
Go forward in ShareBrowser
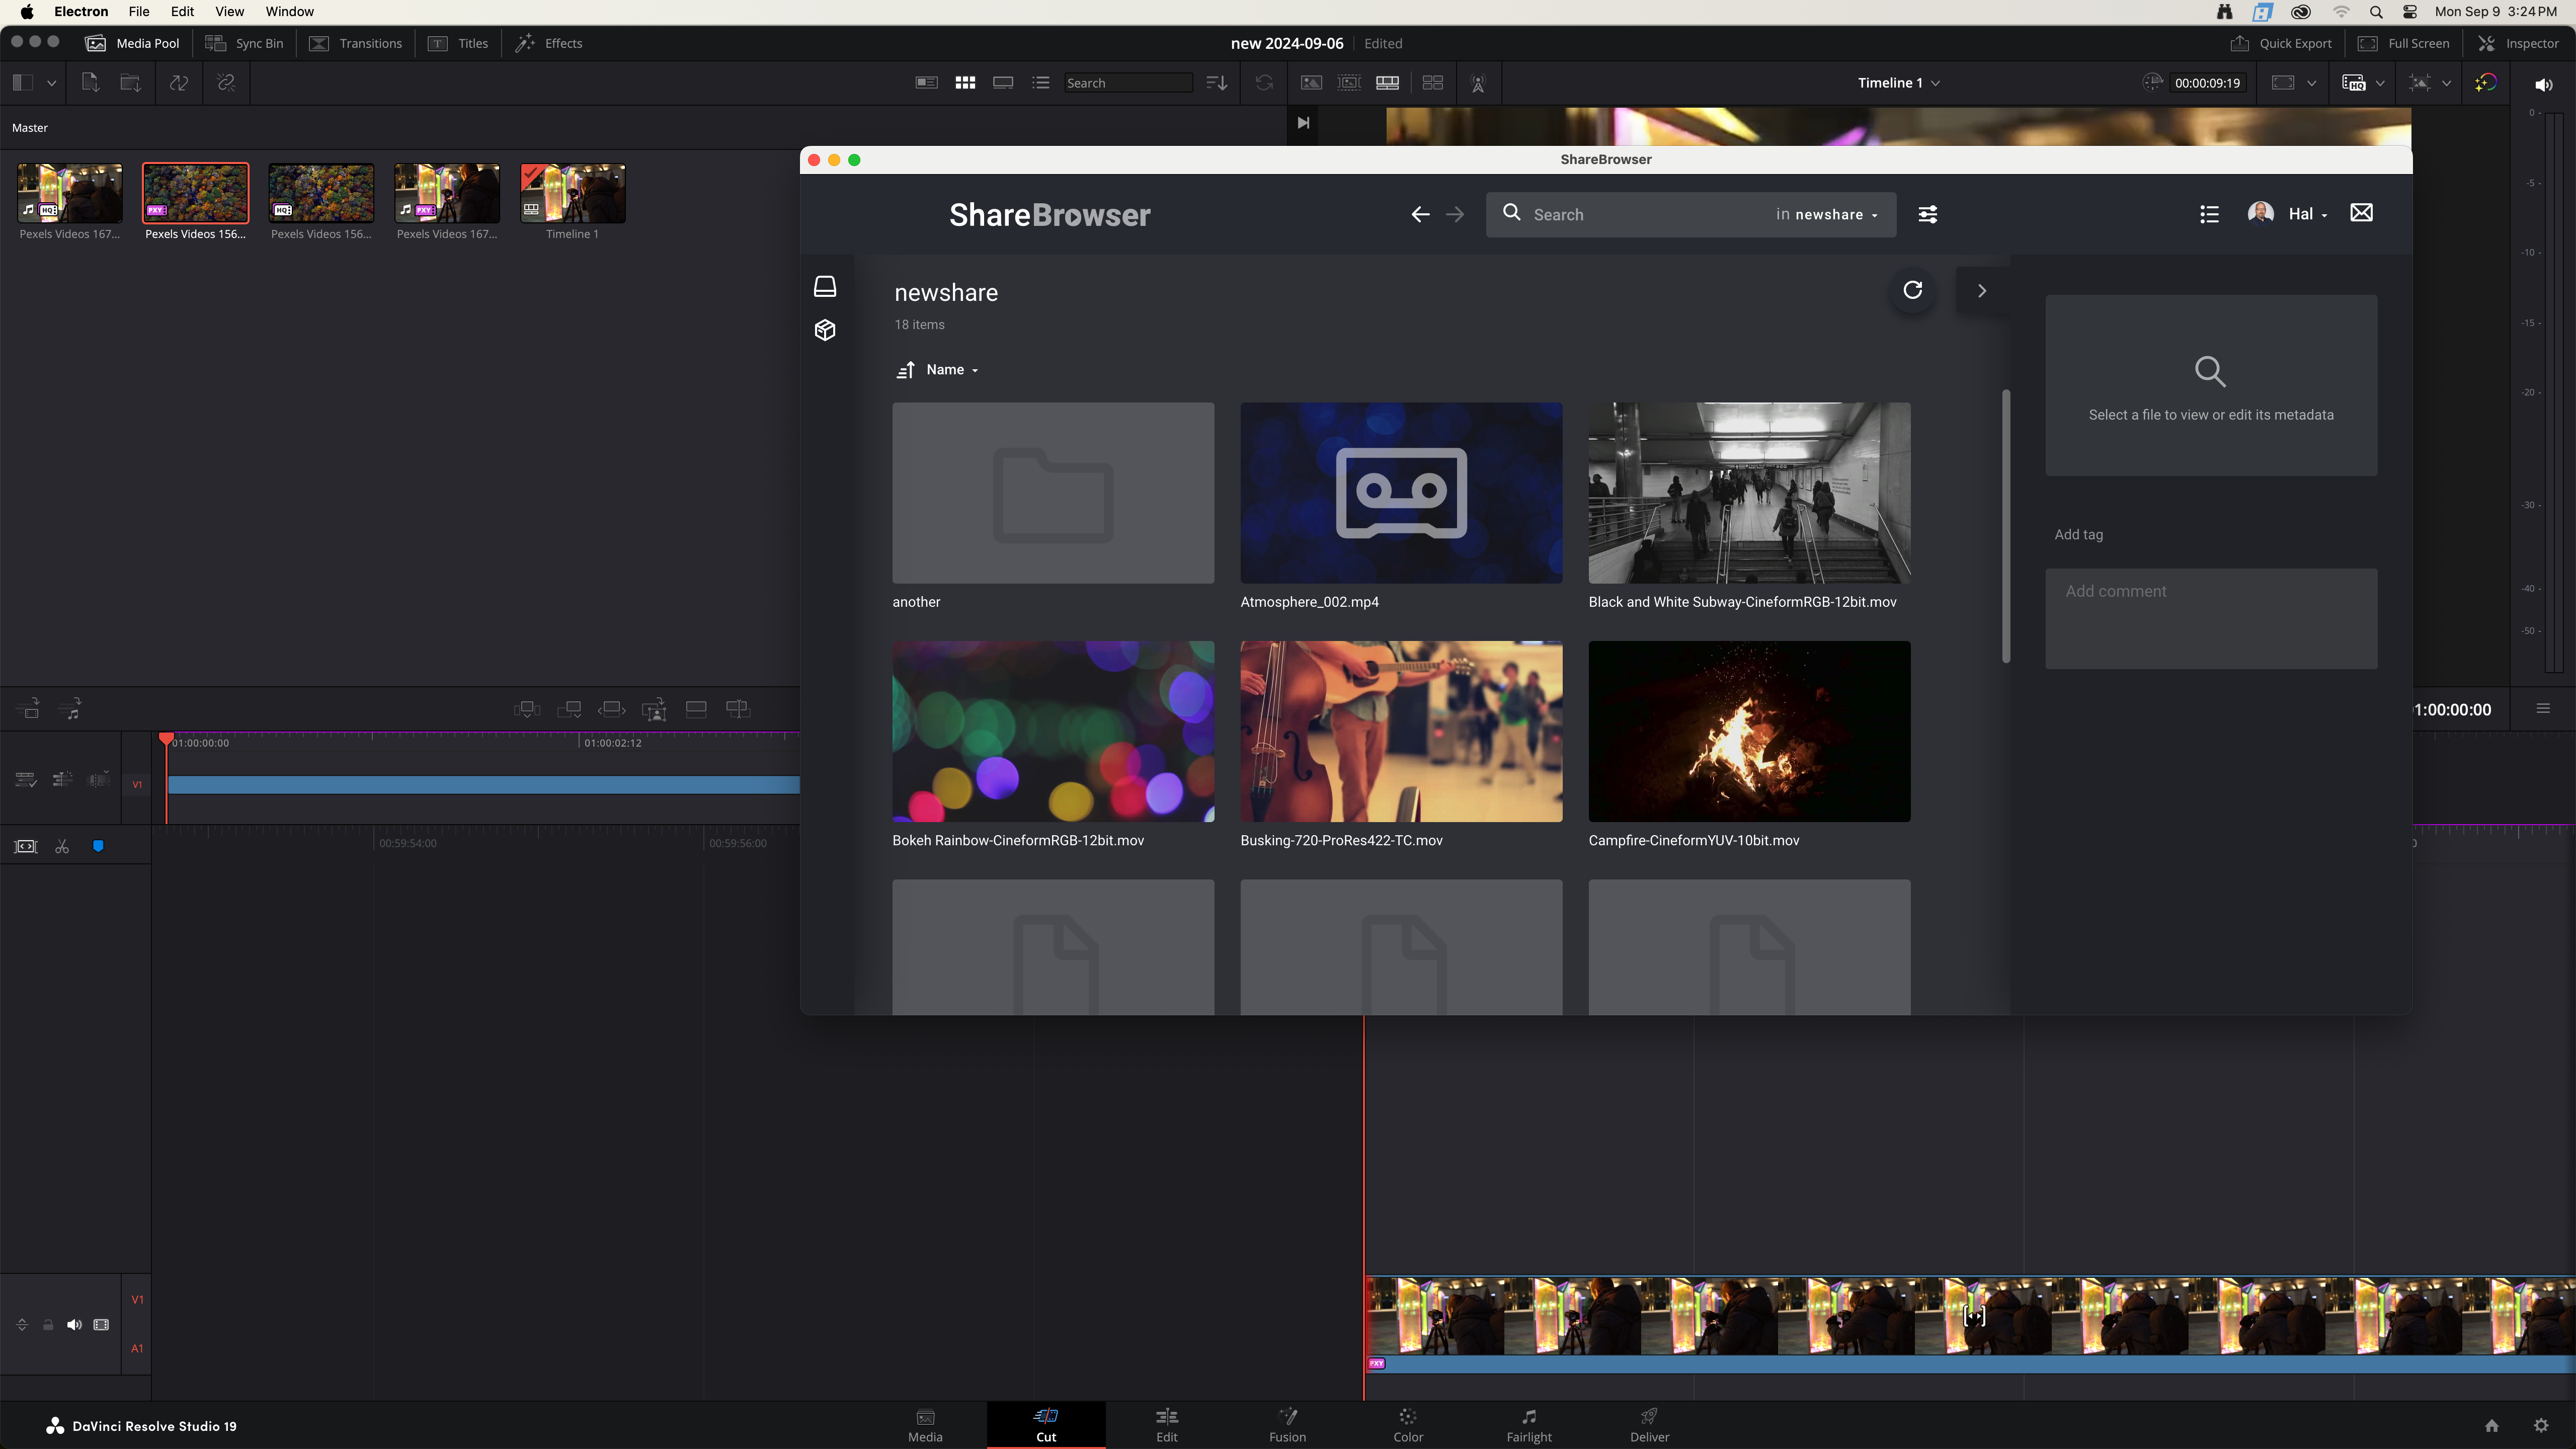click(1455, 214)
